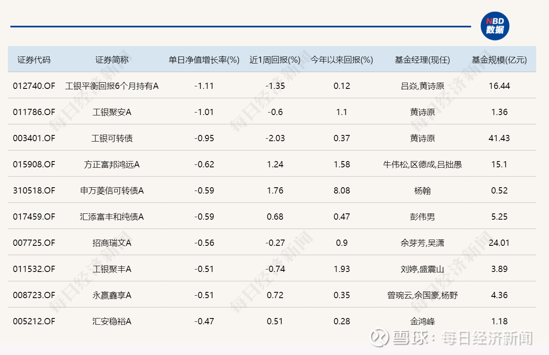Click fund size value 24.01
Screen dimensions: 549x355
[499, 243]
